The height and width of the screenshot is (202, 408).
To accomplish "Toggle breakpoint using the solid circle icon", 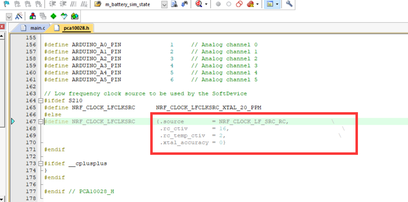I will click(x=218, y=4).
